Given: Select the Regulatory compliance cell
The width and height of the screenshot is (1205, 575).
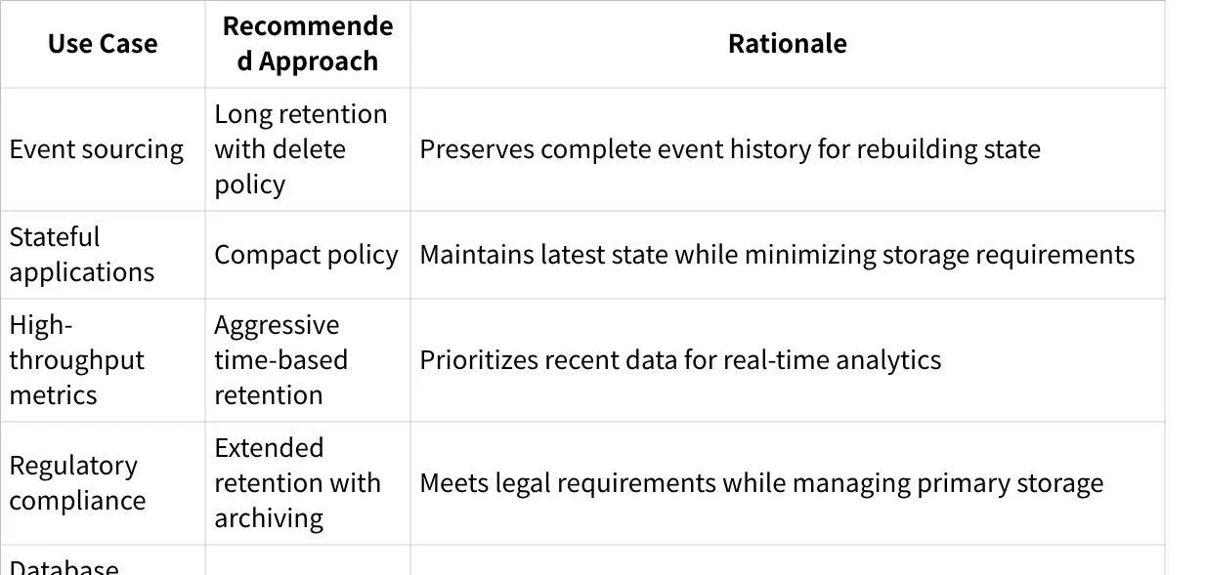Looking at the screenshot, I should click(77, 483).
